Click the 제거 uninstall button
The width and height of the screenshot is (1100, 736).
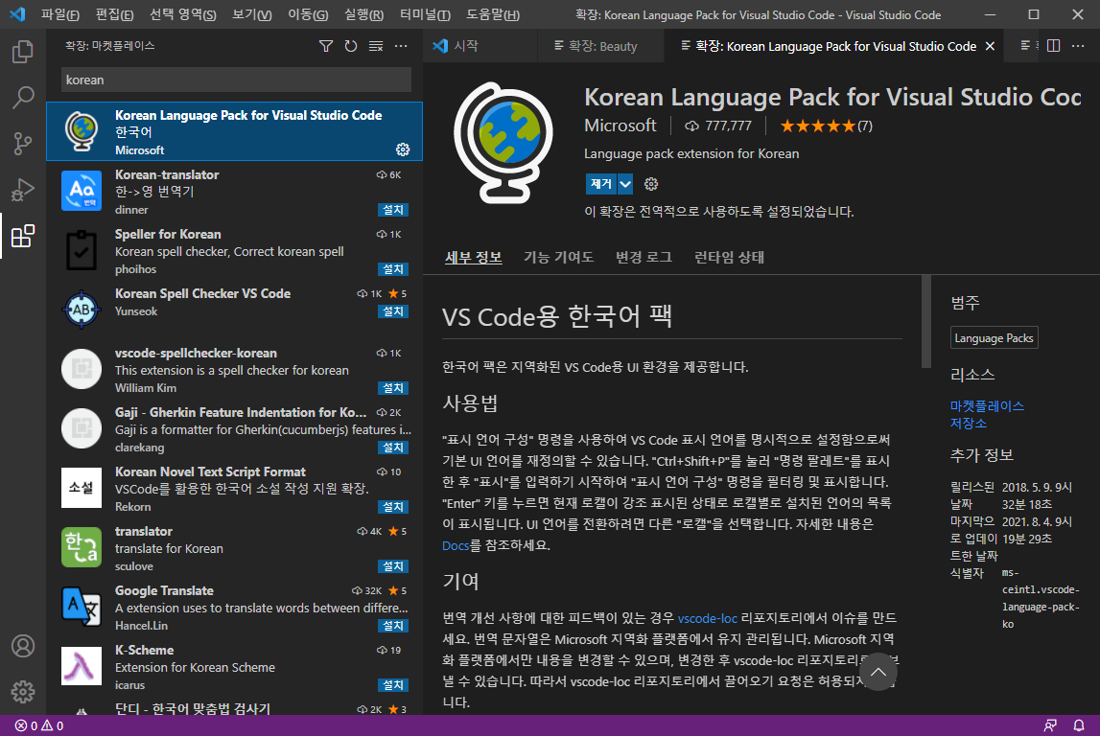600,184
